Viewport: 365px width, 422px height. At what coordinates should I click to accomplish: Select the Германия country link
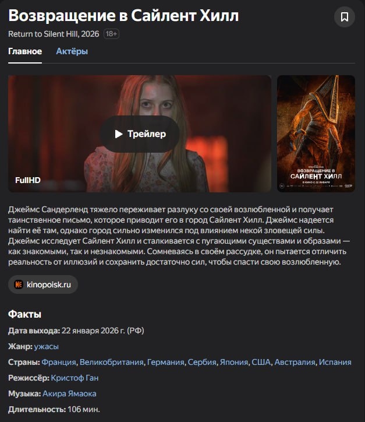pyautogui.click(x=165, y=362)
